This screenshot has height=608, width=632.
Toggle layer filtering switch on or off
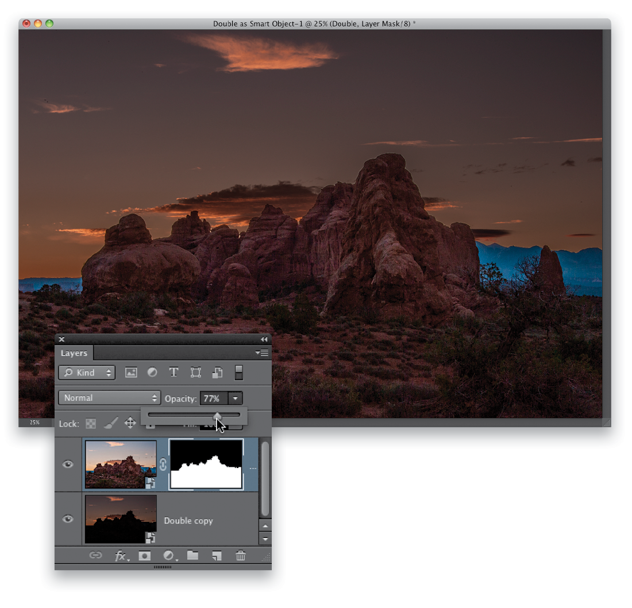[x=238, y=373]
